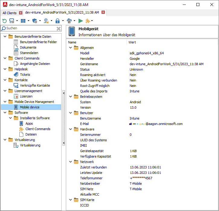This screenshot has width=219, height=211.
Task: Open dropdown arrow next to puzzle icon
Action: click(92, 21)
